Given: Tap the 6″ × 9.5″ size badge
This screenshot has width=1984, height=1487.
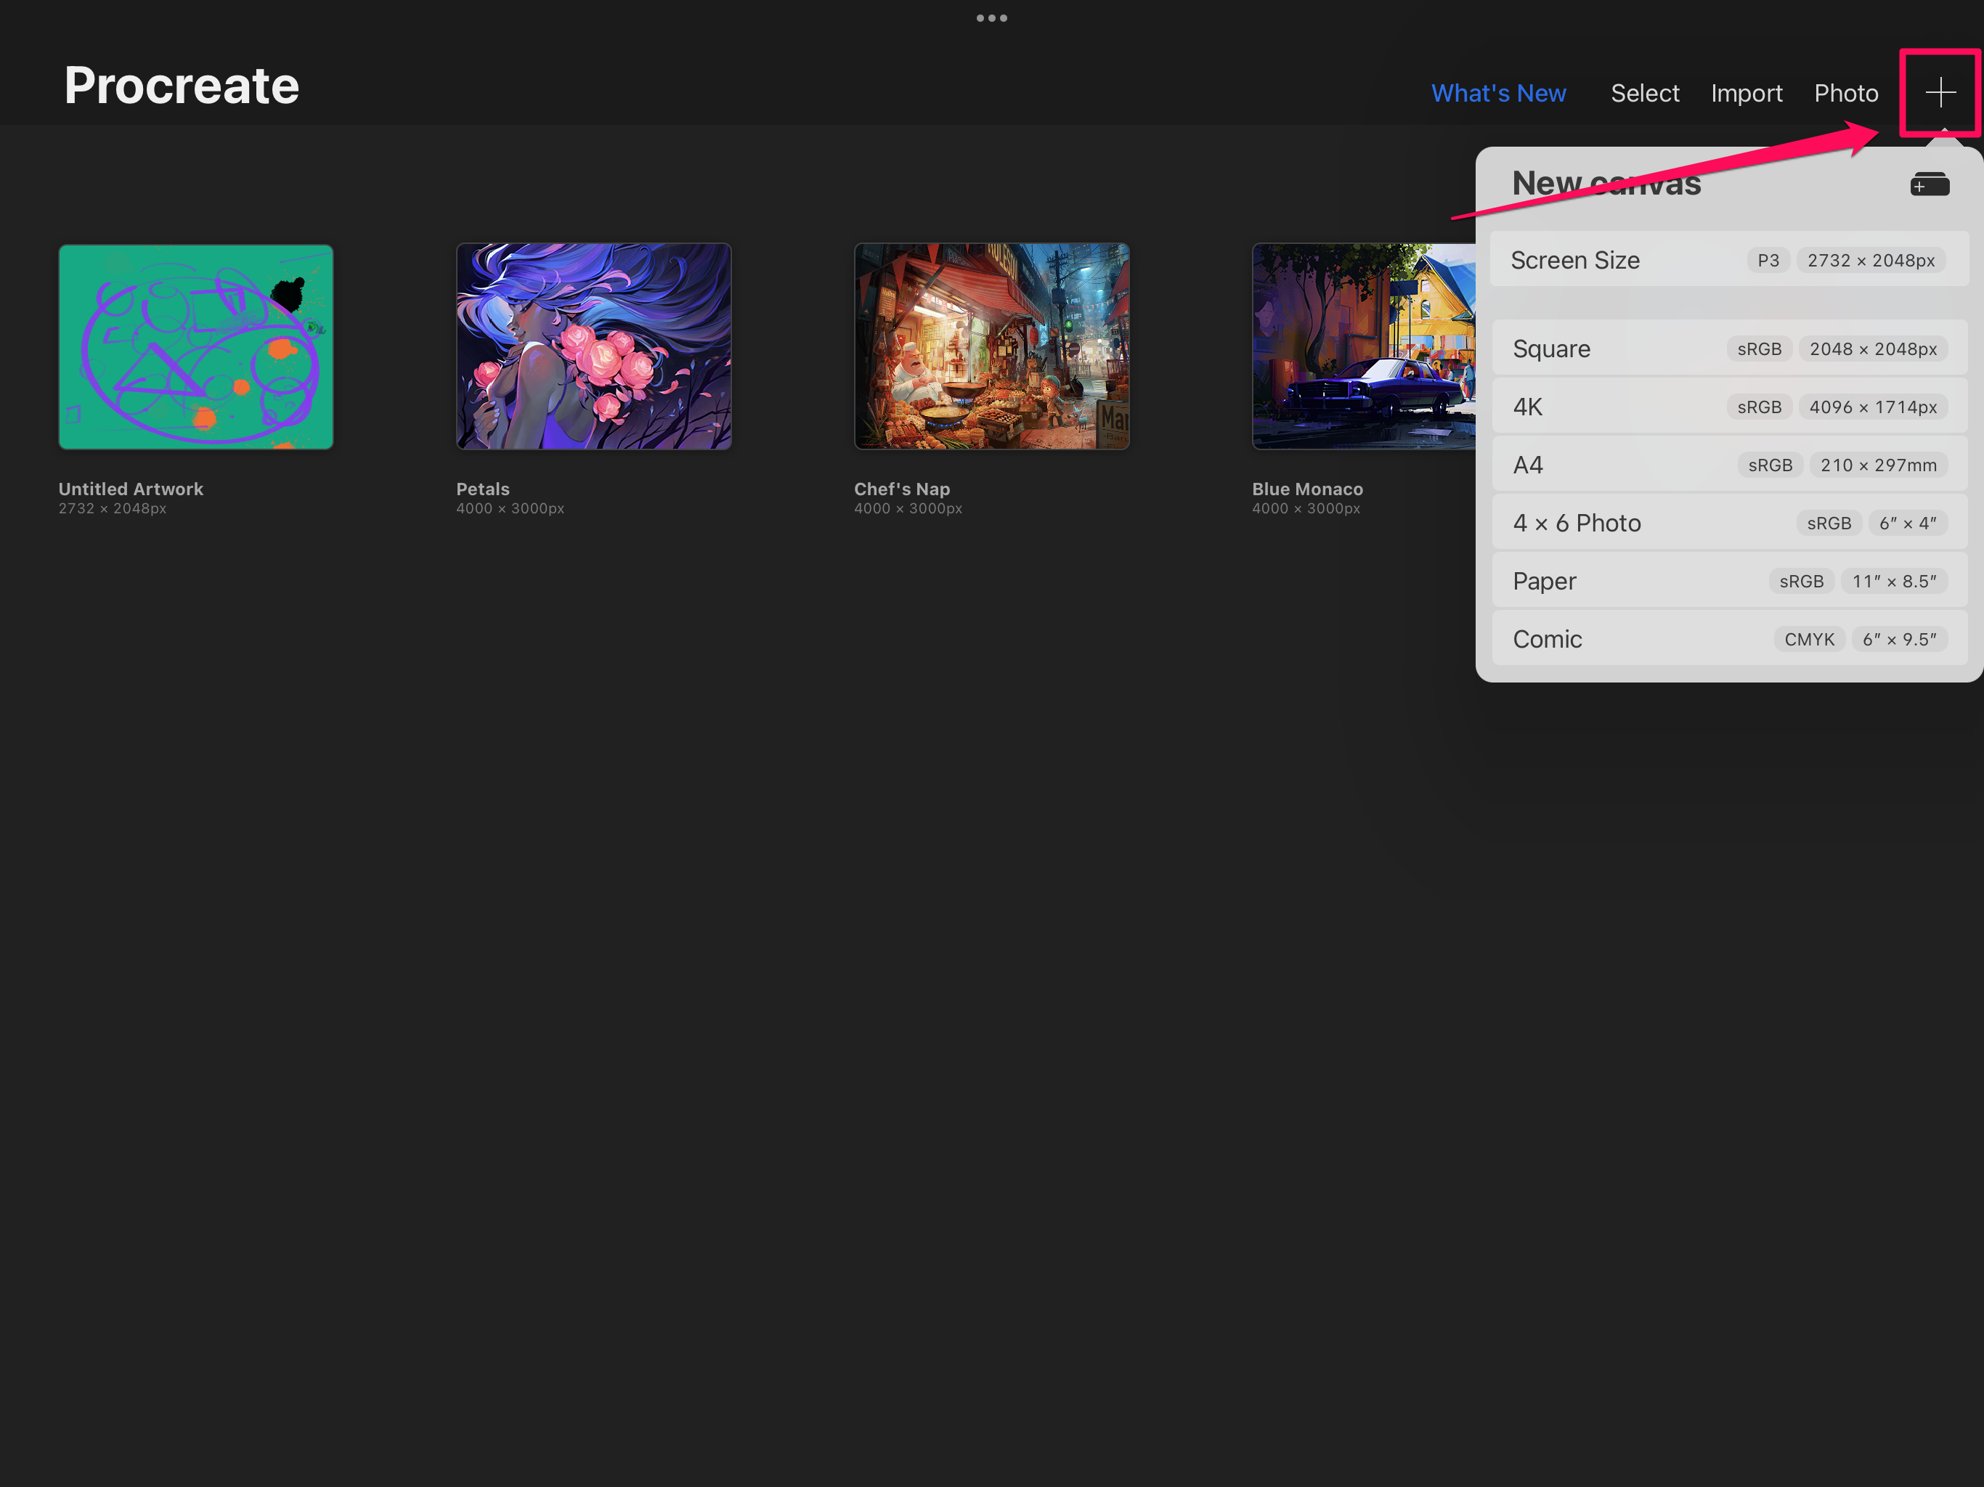Looking at the screenshot, I should point(1899,640).
